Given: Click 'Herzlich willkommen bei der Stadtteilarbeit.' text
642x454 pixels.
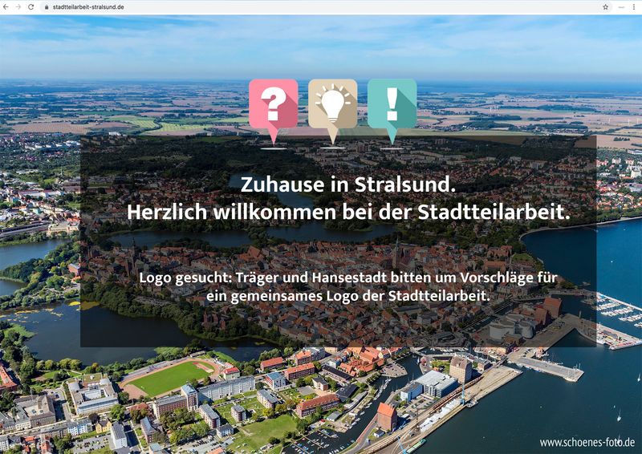Looking at the screenshot, I should [x=348, y=213].
